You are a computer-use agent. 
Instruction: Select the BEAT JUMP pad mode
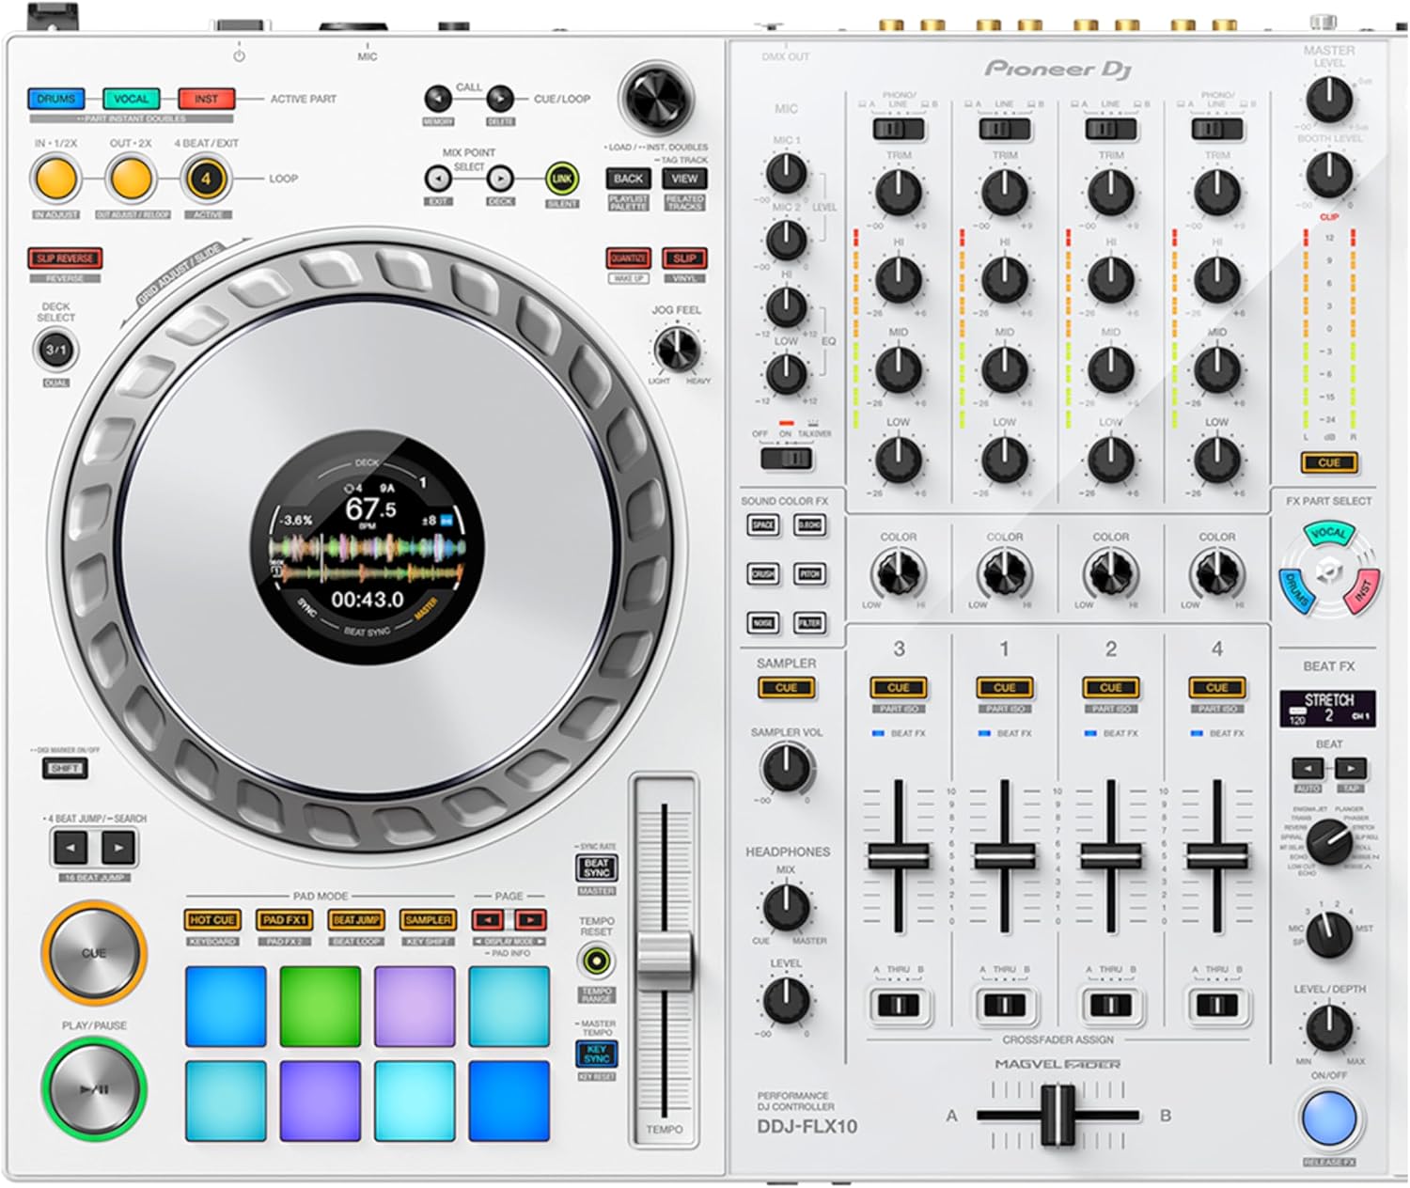(356, 920)
